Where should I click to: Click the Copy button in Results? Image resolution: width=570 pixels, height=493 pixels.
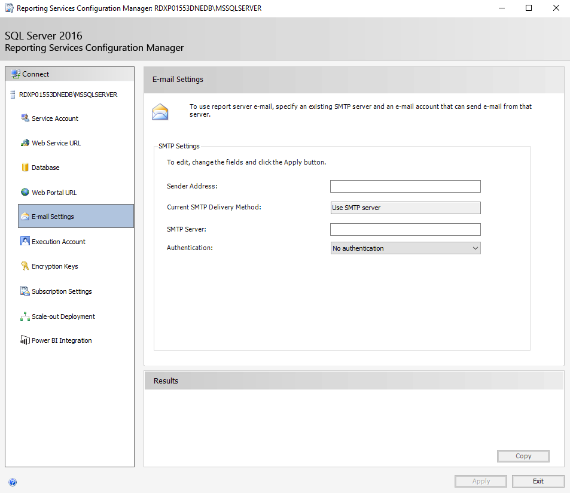click(x=523, y=456)
